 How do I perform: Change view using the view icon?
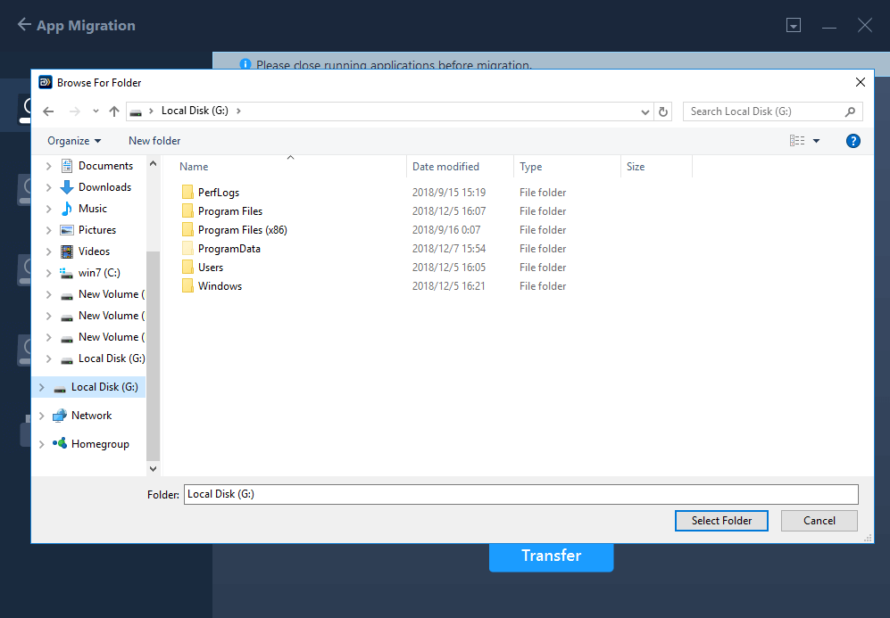797,141
